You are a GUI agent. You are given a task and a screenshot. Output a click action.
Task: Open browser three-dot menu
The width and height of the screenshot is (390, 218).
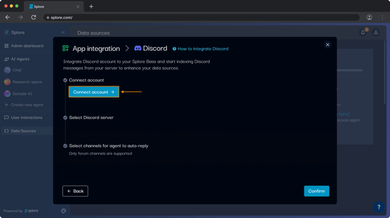click(x=382, y=17)
